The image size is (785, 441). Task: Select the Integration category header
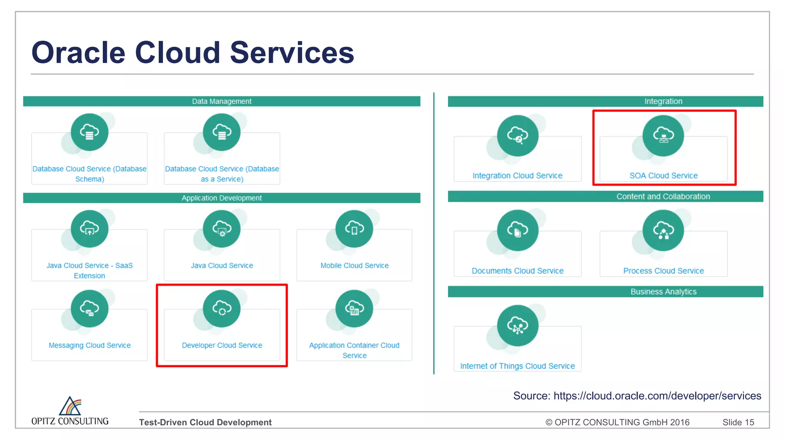606,101
